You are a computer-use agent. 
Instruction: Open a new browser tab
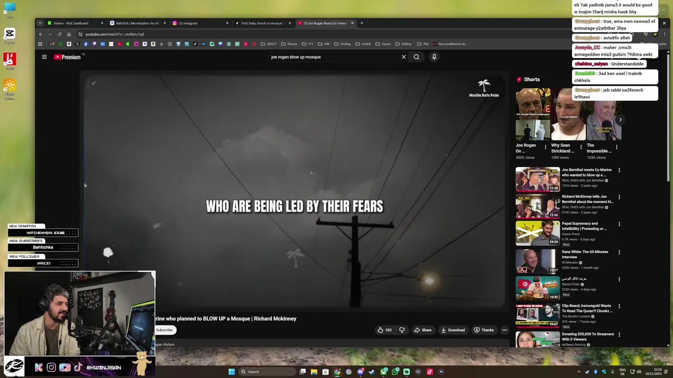(x=362, y=23)
